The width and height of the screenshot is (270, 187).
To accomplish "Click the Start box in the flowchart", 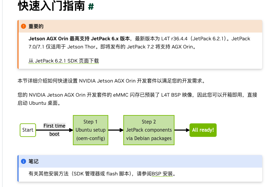I will (28, 130).
